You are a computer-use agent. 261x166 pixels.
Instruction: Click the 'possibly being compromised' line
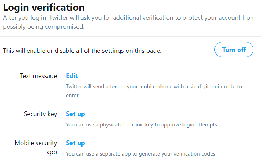point(44,27)
